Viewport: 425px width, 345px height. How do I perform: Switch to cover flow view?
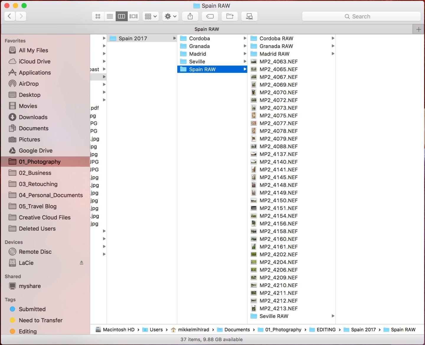coord(133,16)
